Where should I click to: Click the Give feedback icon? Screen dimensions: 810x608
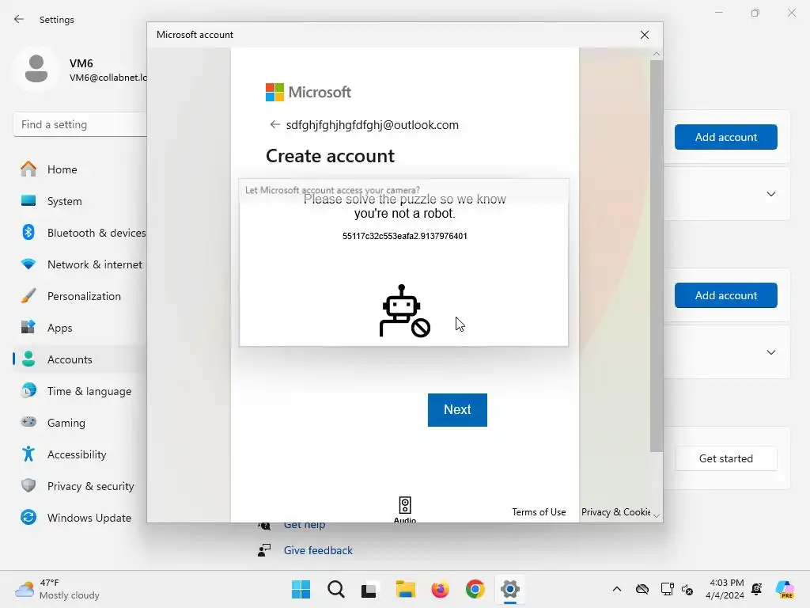point(264,550)
